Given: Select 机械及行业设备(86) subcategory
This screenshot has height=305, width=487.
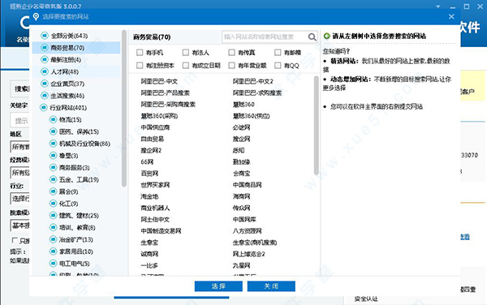Looking at the screenshot, I should (84, 144).
